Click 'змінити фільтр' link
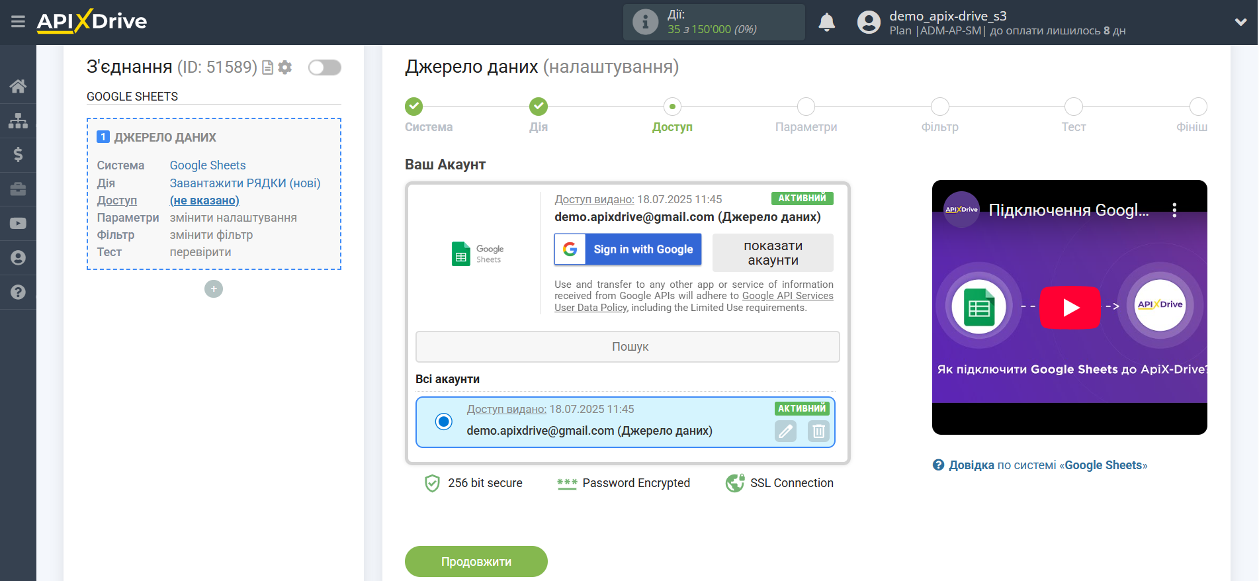The image size is (1259, 581). [211, 235]
